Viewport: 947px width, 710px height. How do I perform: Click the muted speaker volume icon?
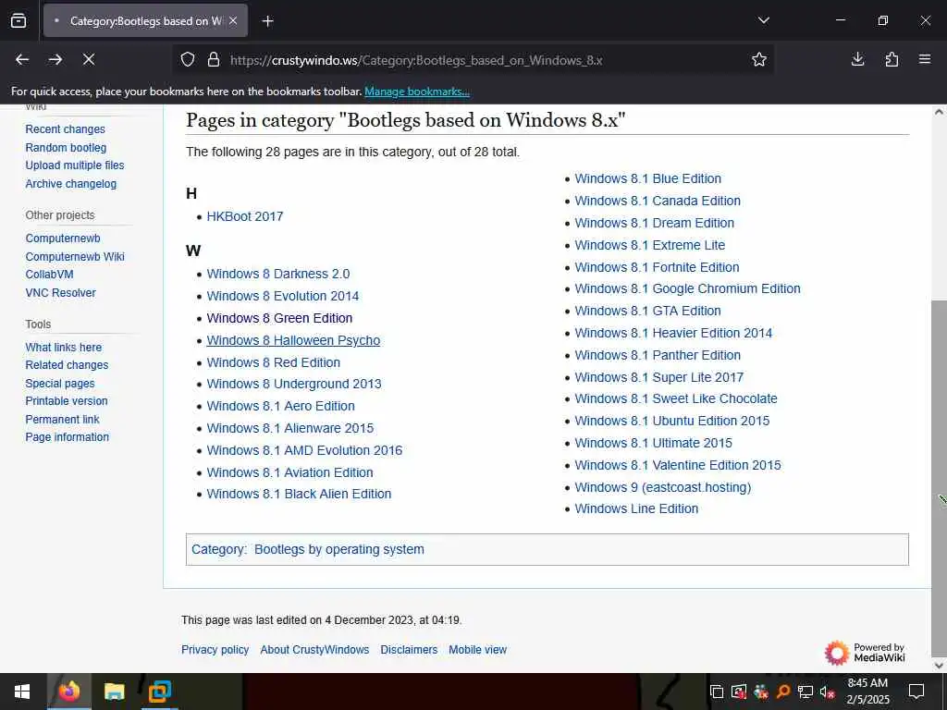[827, 692]
